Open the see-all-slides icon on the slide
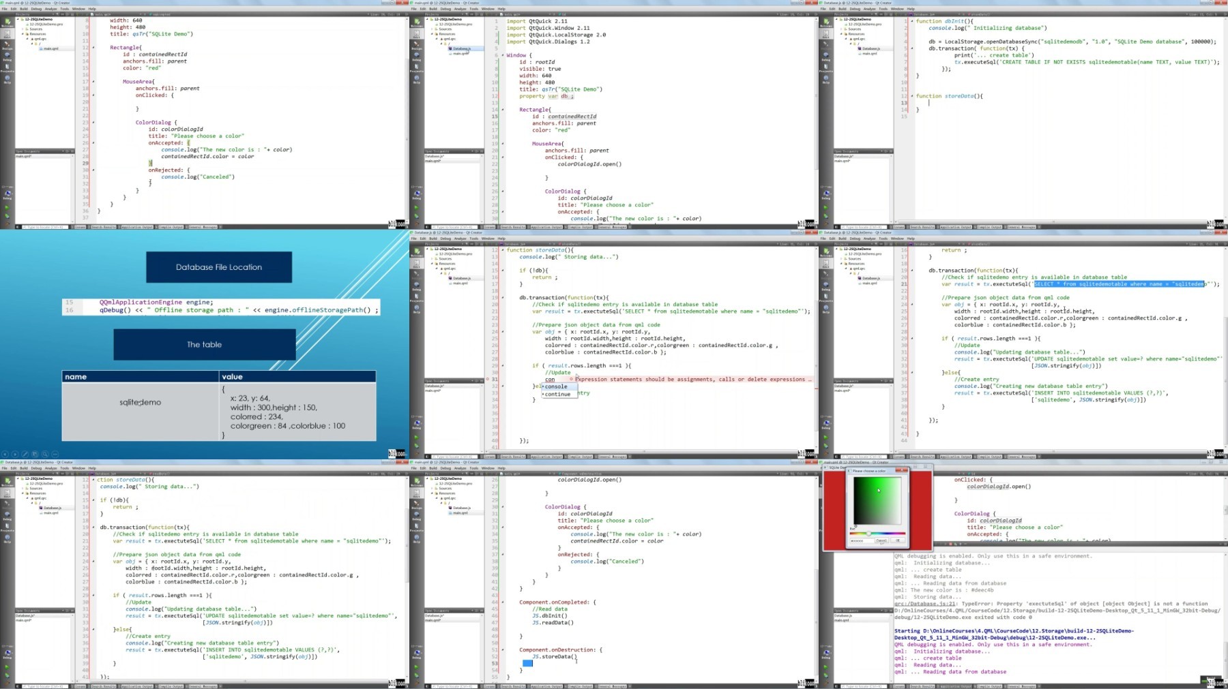Screen dimensions: 1228x689 (x=35, y=454)
